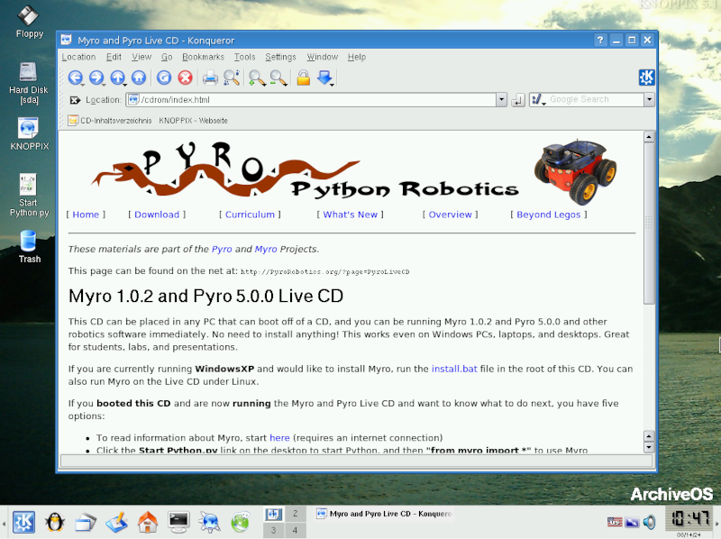This screenshot has width=721, height=539.
Task: Launch the terminal Konsole panel icon
Action: pos(178,523)
